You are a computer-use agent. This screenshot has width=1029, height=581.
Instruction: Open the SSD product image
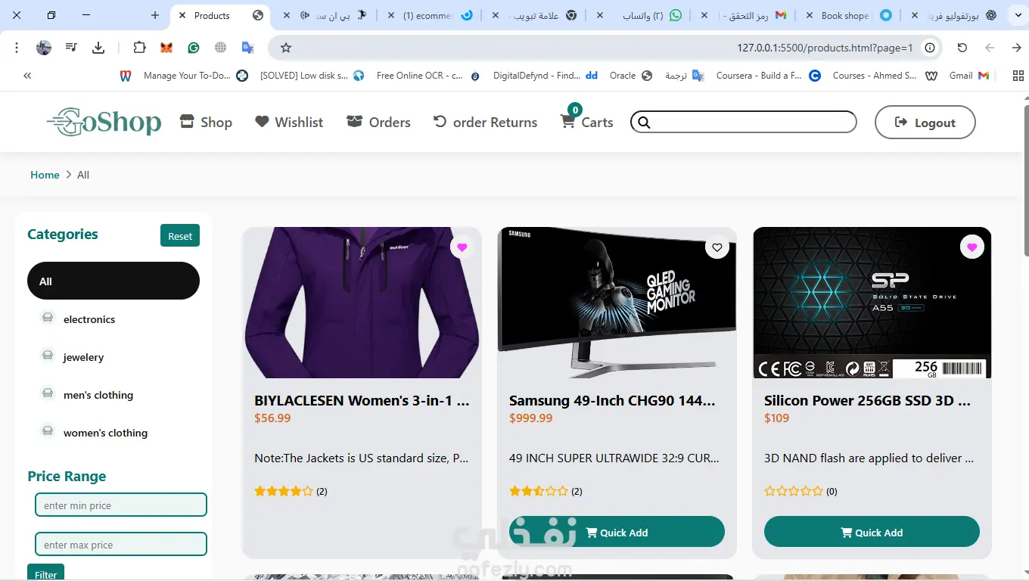tap(872, 303)
